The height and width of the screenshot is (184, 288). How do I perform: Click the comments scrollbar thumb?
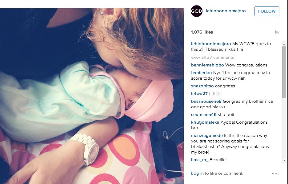tap(284, 72)
